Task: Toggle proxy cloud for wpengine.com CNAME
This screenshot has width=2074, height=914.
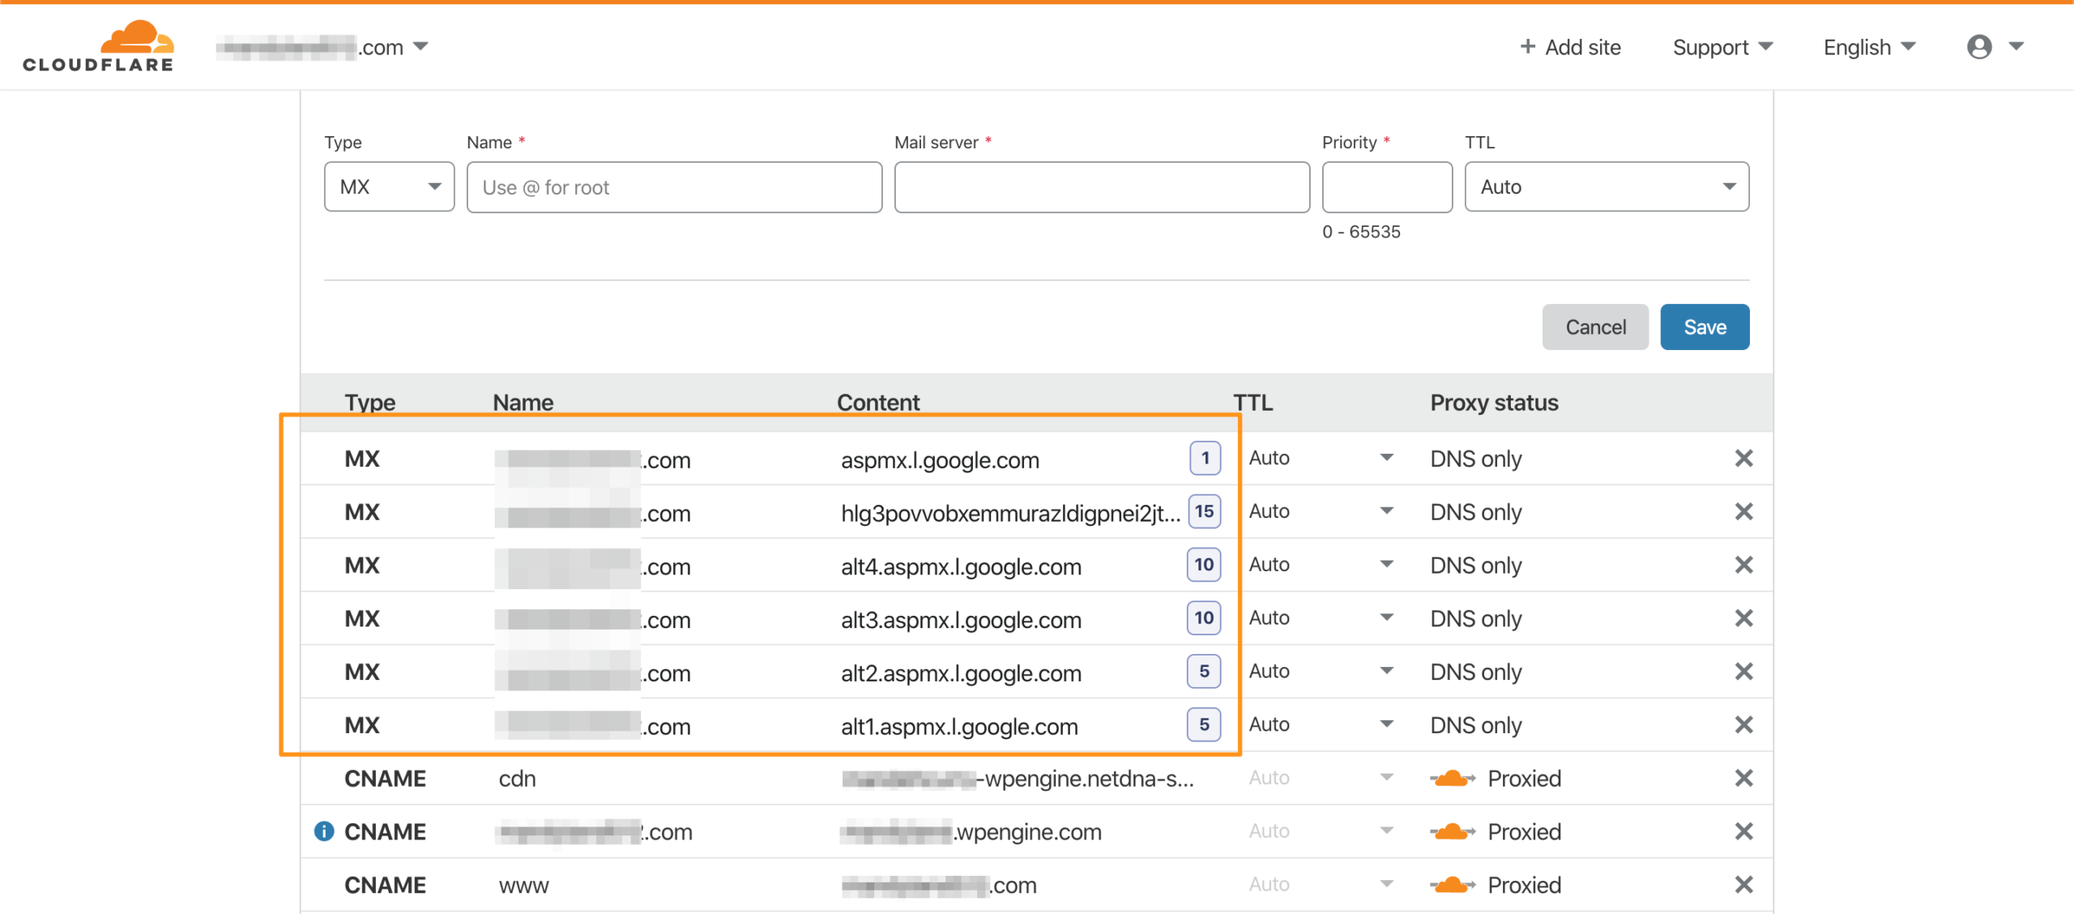Action: tap(1452, 831)
